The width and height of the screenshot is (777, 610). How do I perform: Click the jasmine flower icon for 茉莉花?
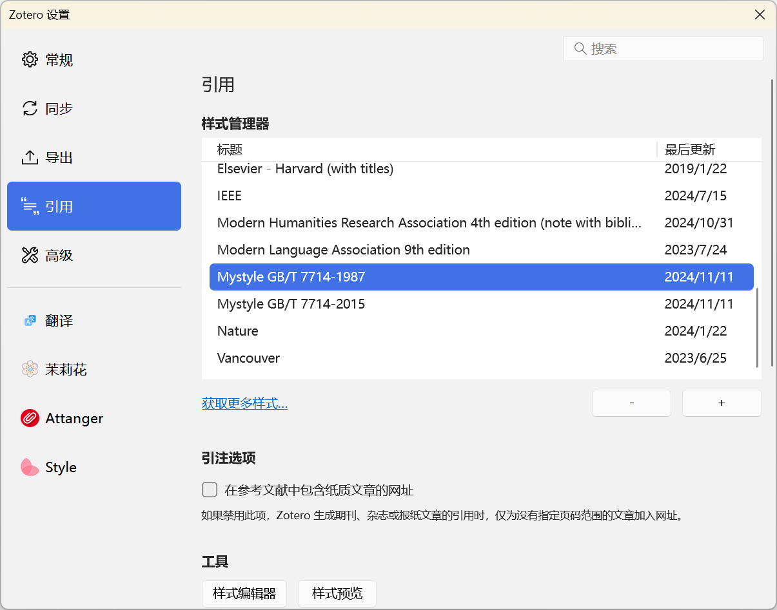pyautogui.click(x=30, y=369)
